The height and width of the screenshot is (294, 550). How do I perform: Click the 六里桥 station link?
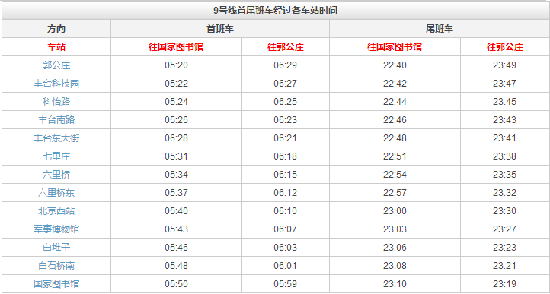[56, 174]
